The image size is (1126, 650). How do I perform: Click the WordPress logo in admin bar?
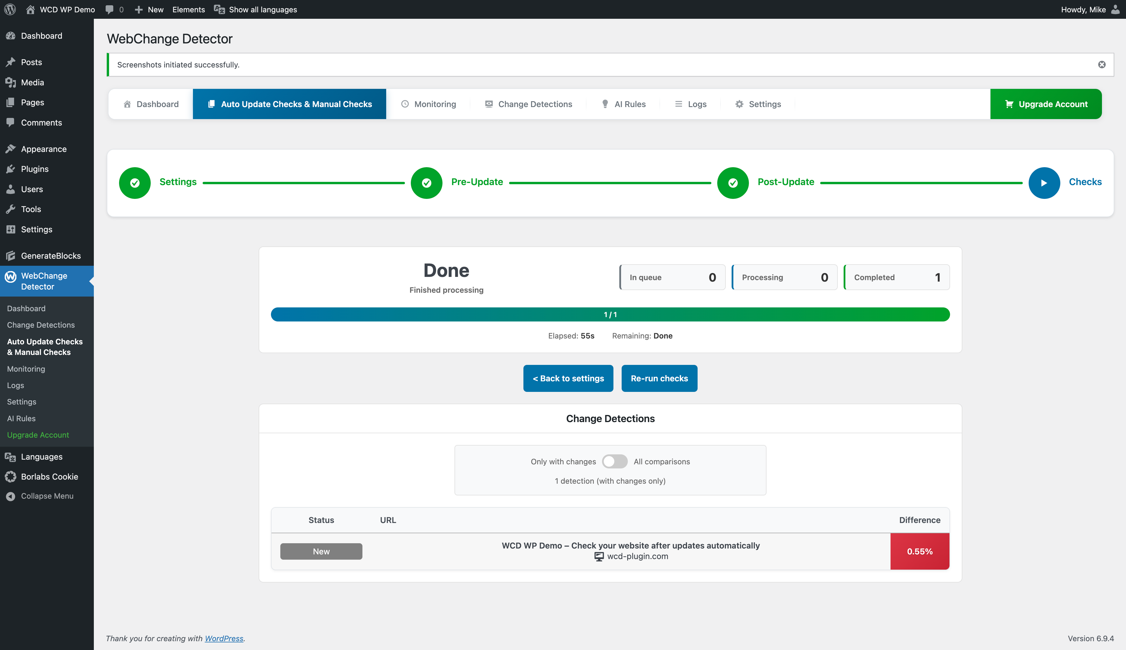coord(10,9)
